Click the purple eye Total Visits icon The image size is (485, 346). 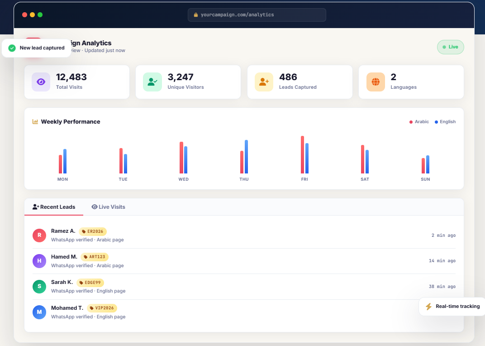41,82
